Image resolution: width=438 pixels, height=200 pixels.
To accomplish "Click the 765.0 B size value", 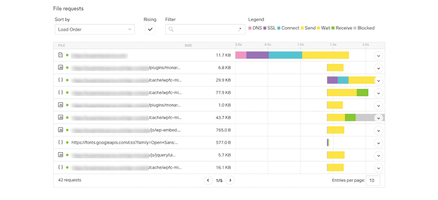I will pos(223,130).
